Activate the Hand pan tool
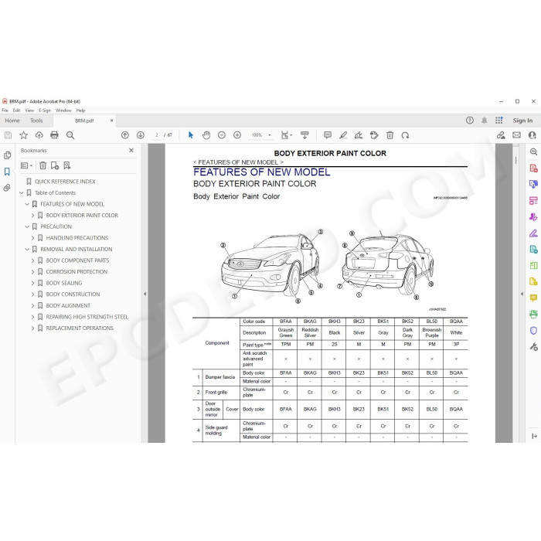The image size is (541, 541). [206, 135]
